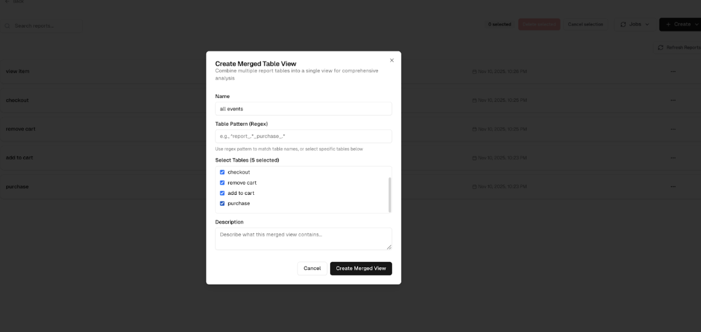
Task: Uncheck the remove cart table checkbox
Action: pyautogui.click(x=222, y=183)
